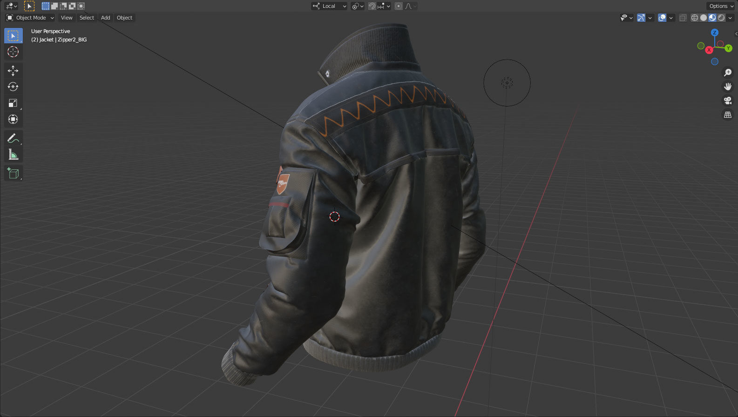Open the Options dropdown
This screenshot has height=417, width=738.
tap(721, 6)
